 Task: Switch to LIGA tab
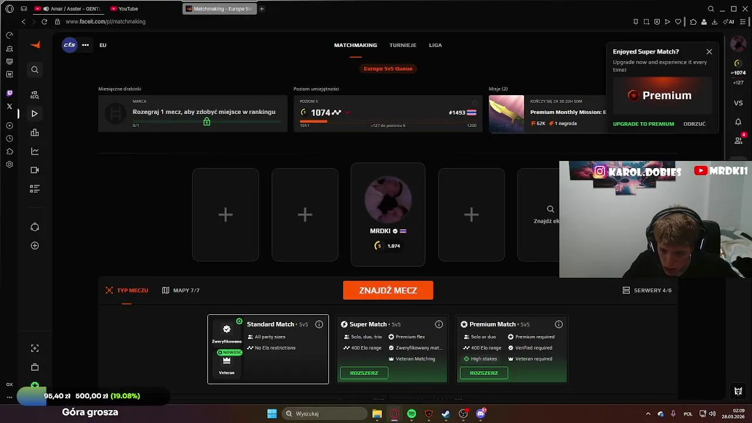(x=435, y=45)
